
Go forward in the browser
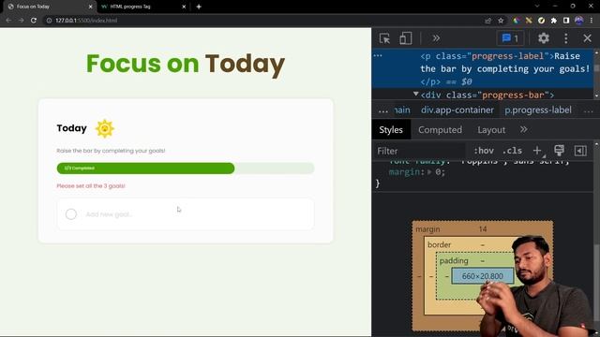pos(21,21)
